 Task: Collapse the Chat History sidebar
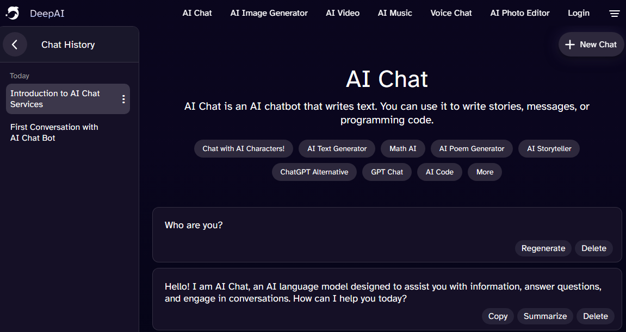tap(15, 44)
